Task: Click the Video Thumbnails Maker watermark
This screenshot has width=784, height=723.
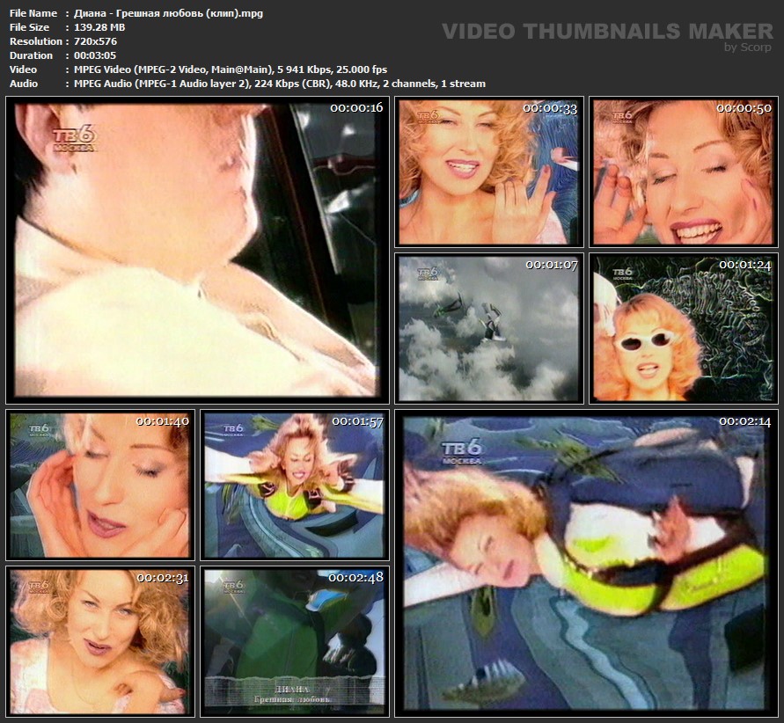Action: pos(607,32)
